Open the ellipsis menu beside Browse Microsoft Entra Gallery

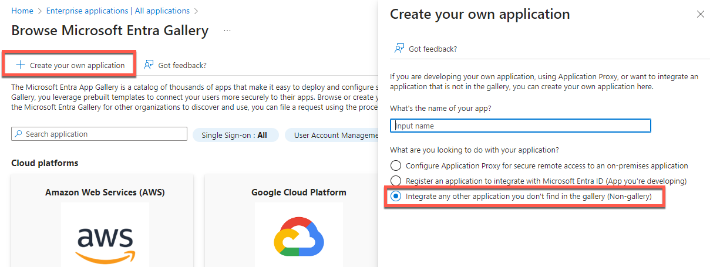[227, 31]
